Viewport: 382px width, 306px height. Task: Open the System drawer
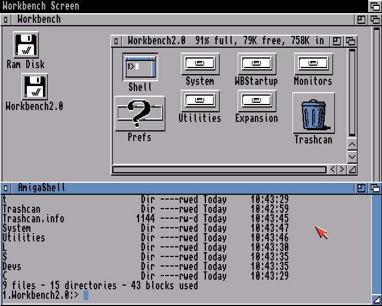point(200,64)
